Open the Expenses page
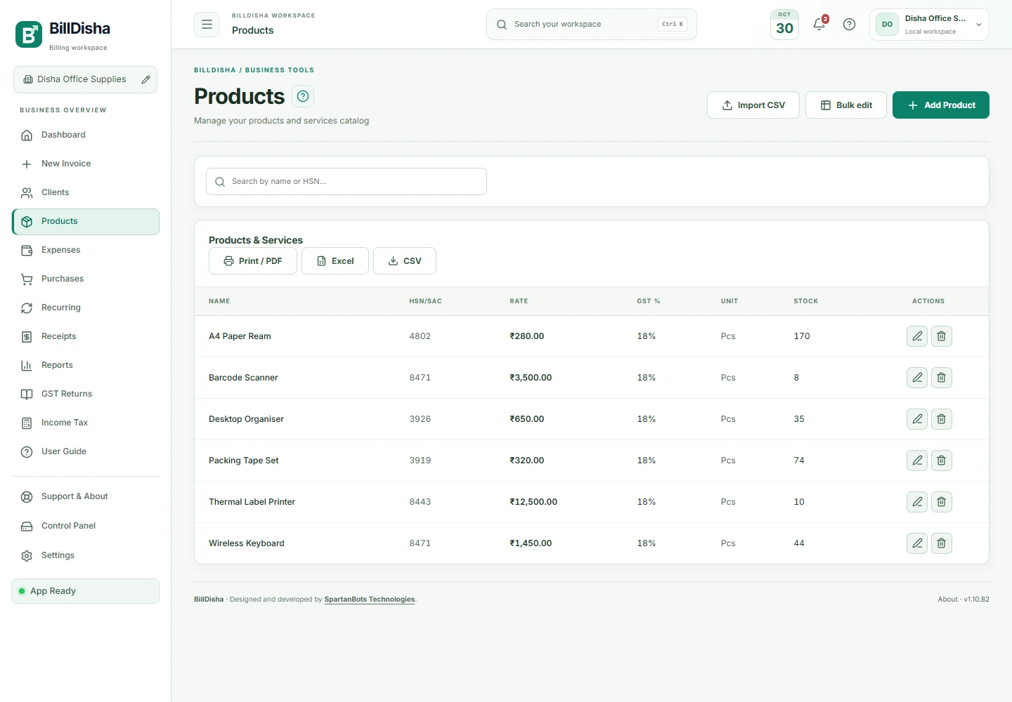Viewport: 1012px width, 702px height. click(86, 250)
